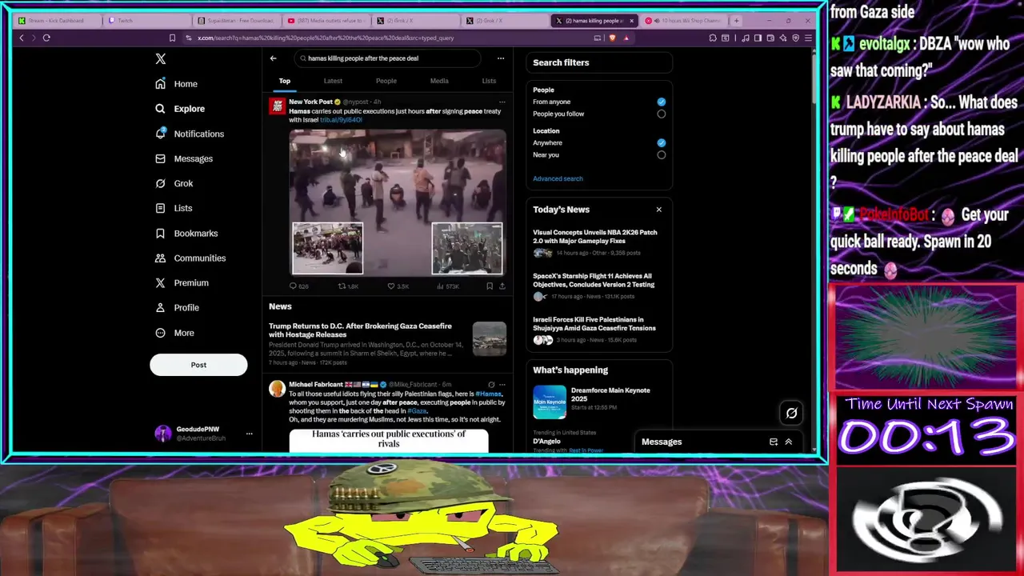
Task: Open the Bookmarks icon in the sidebar
Action: coord(161,233)
